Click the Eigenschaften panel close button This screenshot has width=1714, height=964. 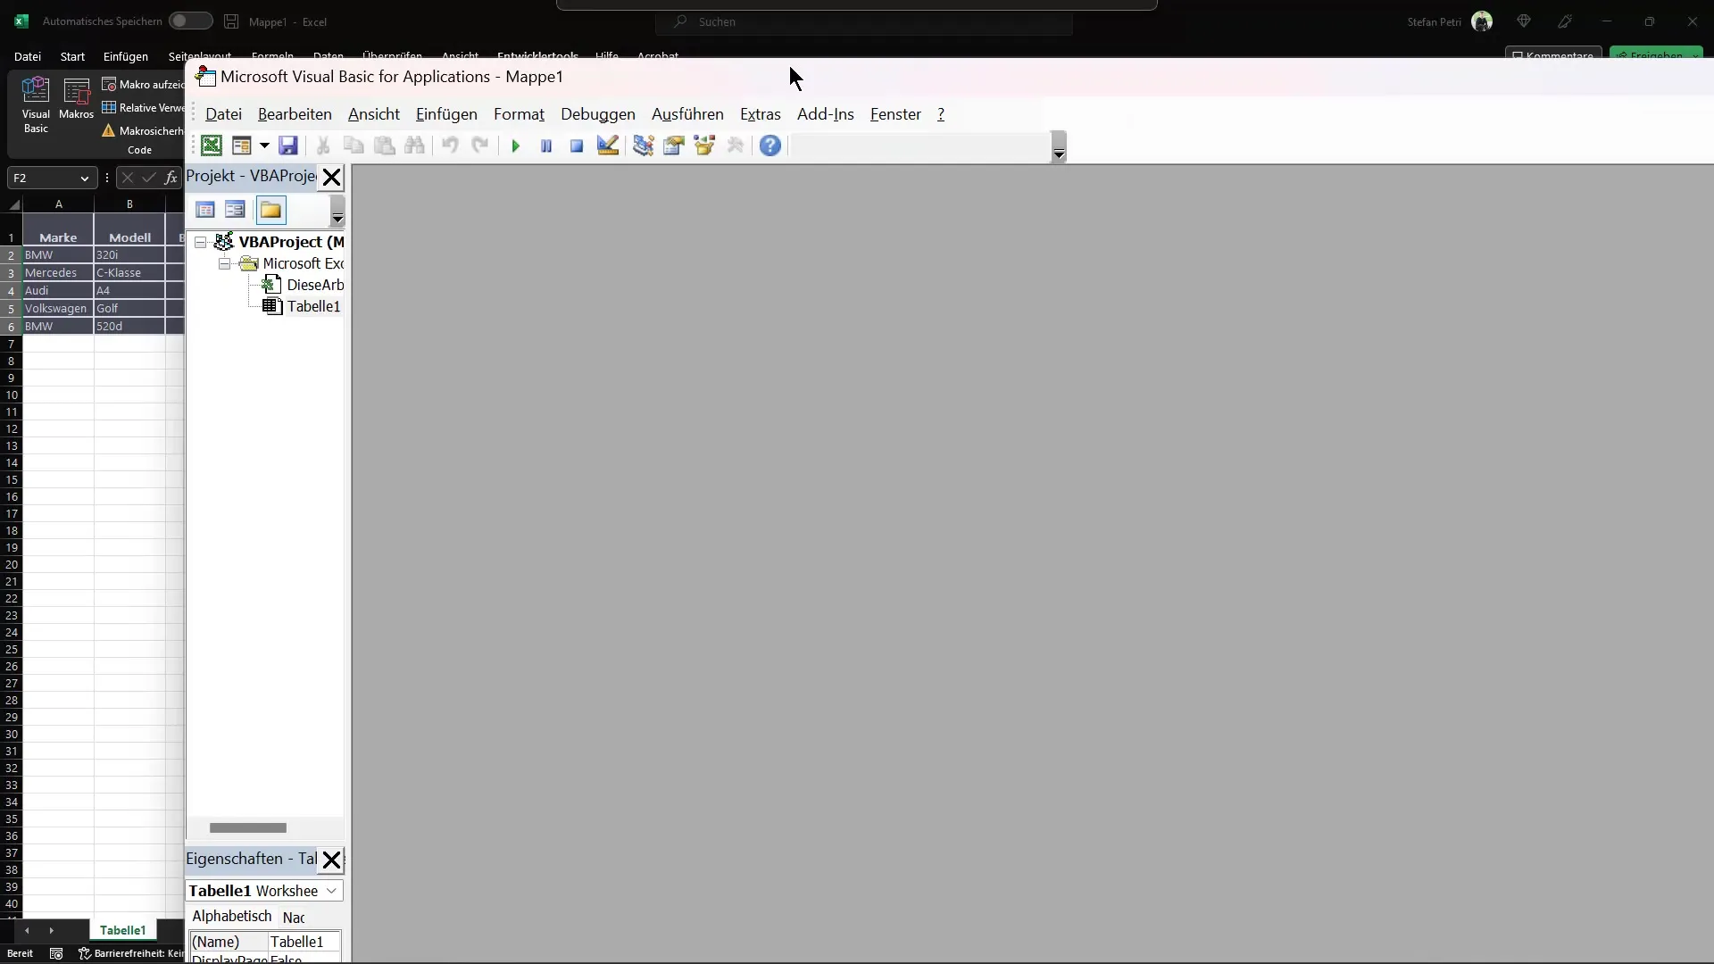point(331,860)
